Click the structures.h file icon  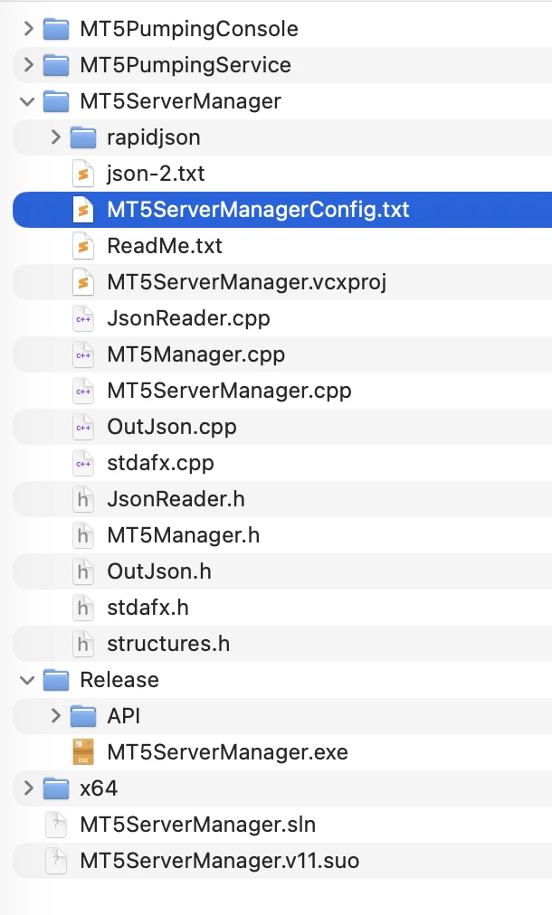pos(82,644)
